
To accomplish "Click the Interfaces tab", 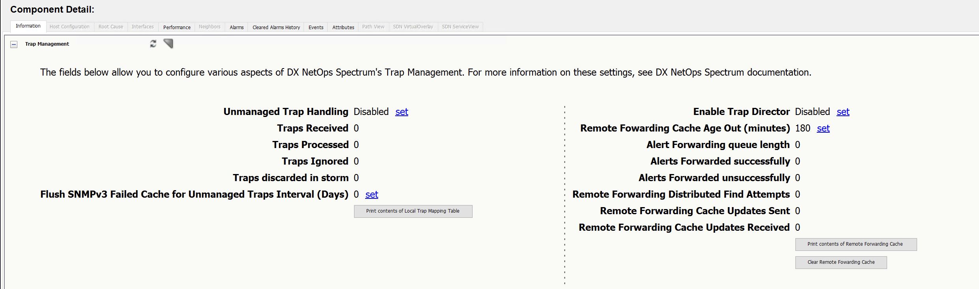I will pos(143,27).
